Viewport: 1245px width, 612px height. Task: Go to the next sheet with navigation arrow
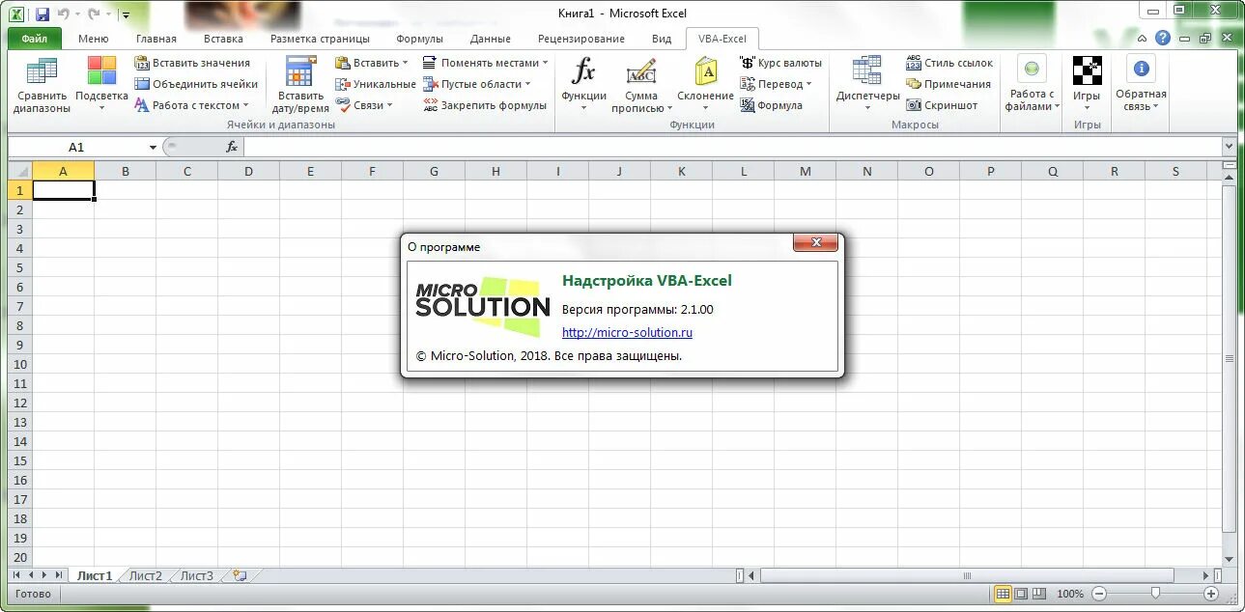44,575
